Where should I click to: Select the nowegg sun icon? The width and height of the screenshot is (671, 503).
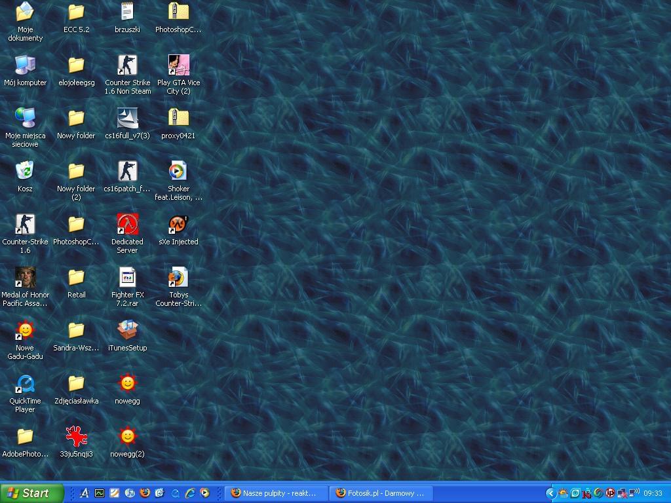pos(127,389)
